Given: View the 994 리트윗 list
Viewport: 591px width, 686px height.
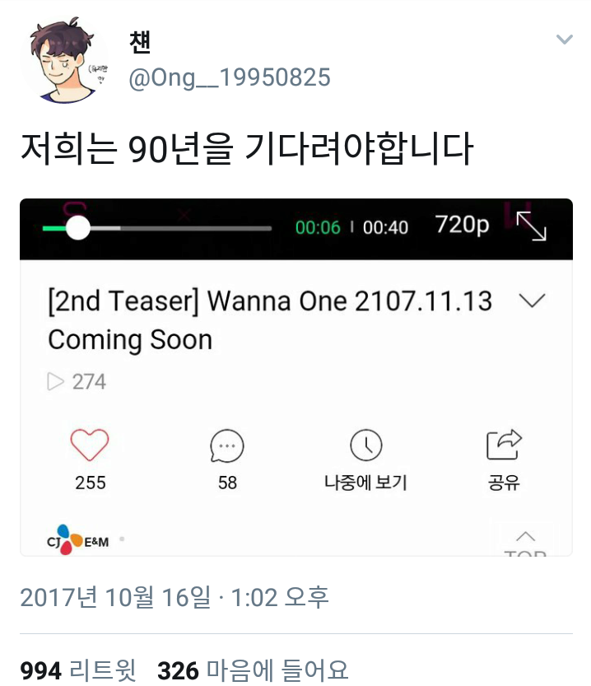Looking at the screenshot, I should 78,670.
